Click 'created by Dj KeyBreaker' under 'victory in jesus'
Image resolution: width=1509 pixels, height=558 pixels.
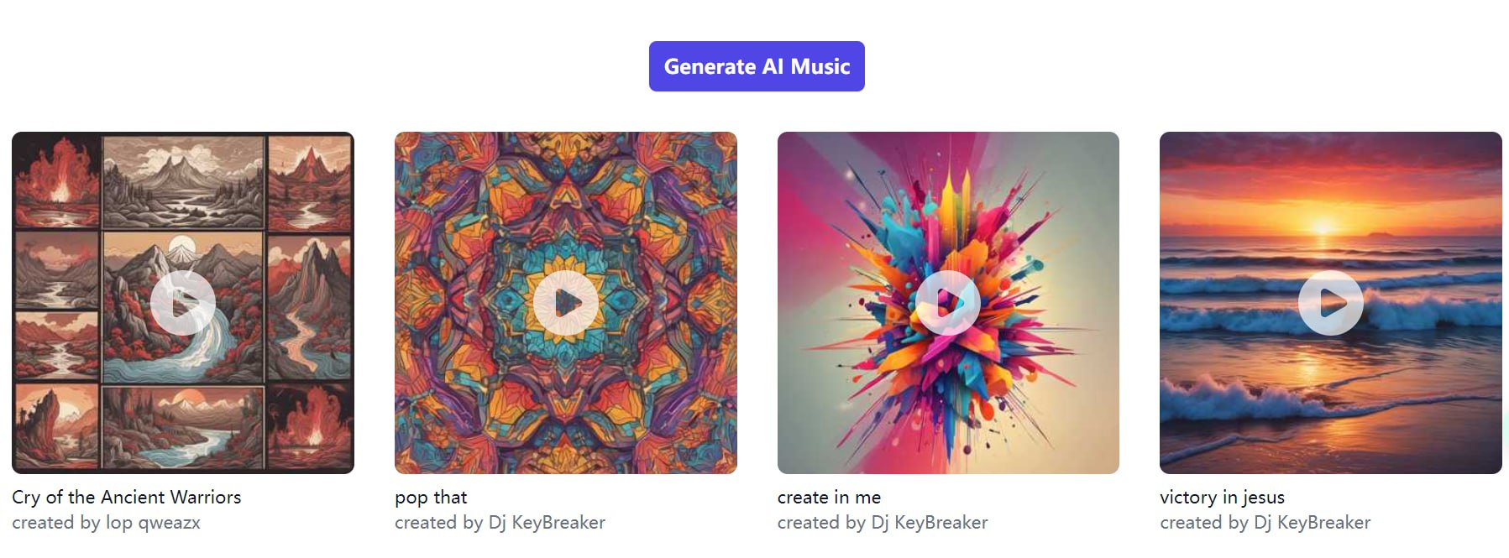[x=1265, y=522]
